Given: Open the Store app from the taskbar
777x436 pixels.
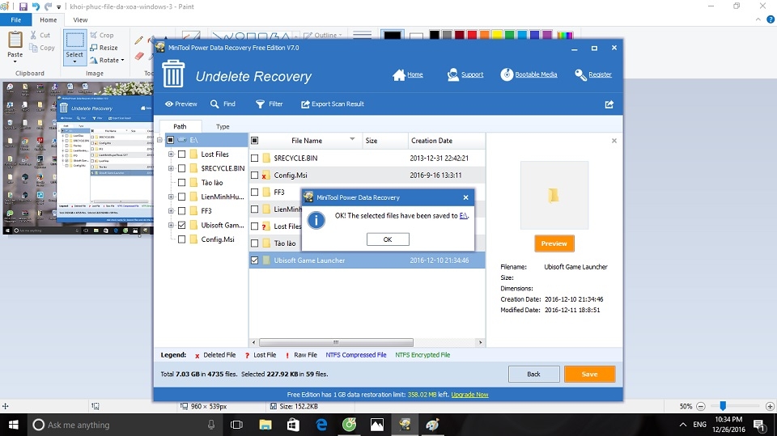Looking at the screenshot, I should click(293, 425).
